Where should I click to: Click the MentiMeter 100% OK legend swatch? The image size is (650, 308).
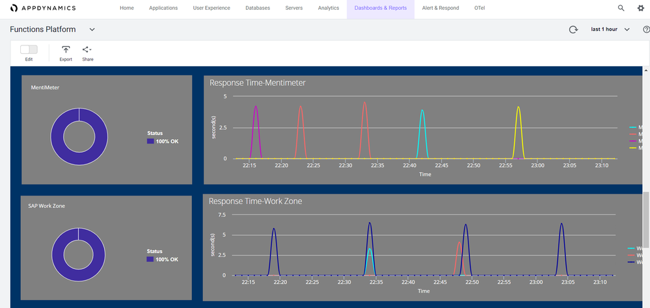[x=150, y=141]
